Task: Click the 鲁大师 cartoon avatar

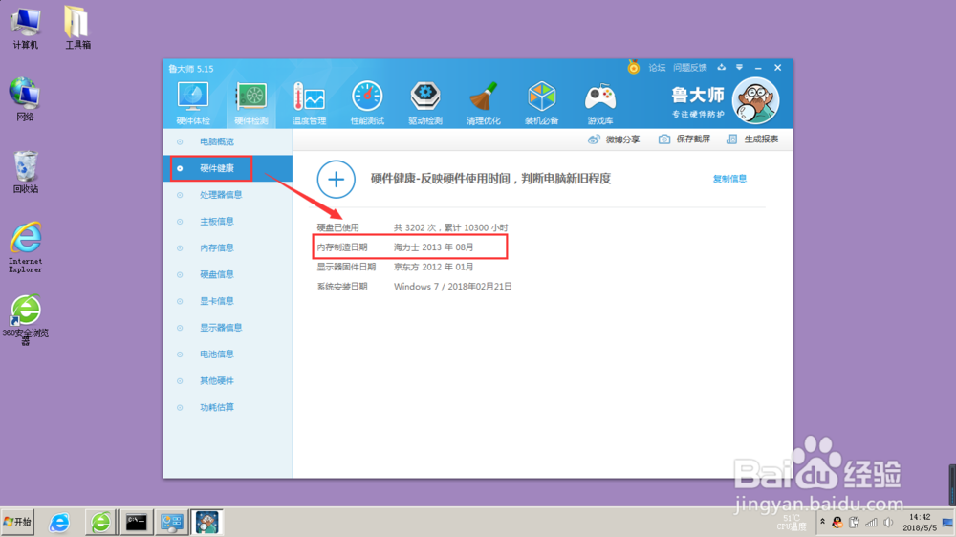Action: click(x=755, y=101)
